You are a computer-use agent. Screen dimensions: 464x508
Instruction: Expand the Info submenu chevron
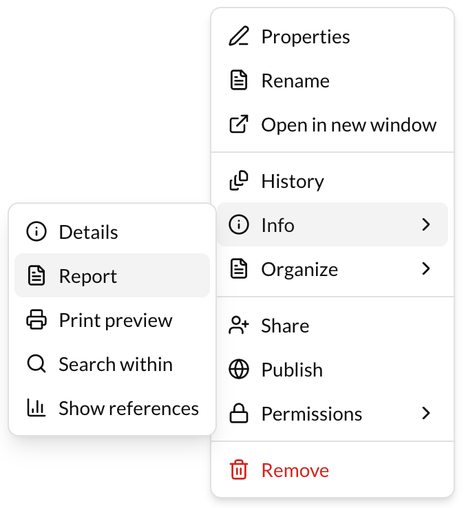(x=426, y=225)
